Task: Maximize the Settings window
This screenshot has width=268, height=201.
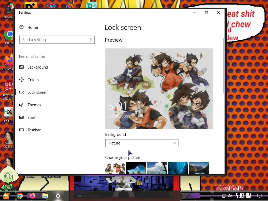Action: (x=206, y=13)
